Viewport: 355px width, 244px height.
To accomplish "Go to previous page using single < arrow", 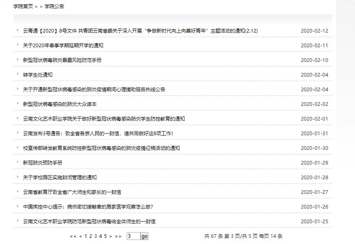I will click(80, 236).
